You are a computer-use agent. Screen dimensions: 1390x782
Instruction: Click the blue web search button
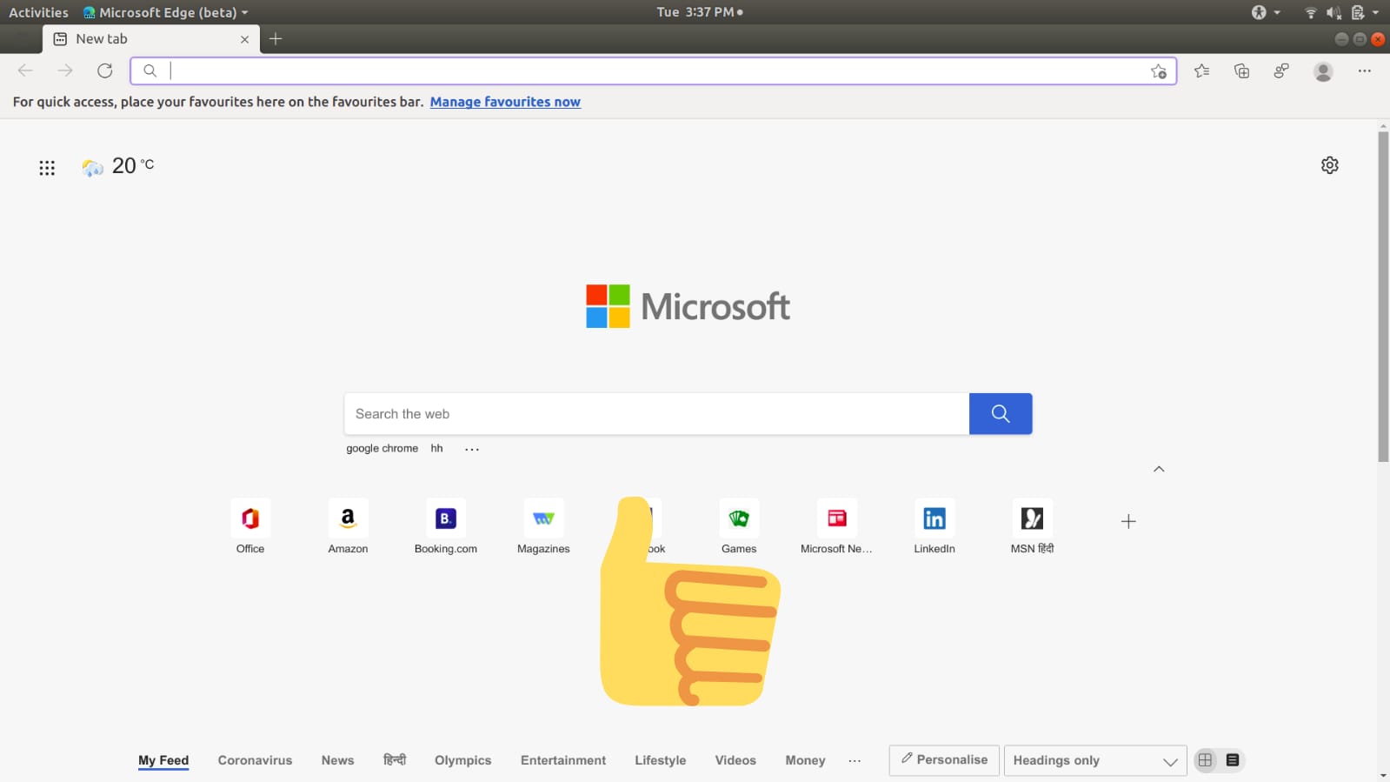(1001, 414)
